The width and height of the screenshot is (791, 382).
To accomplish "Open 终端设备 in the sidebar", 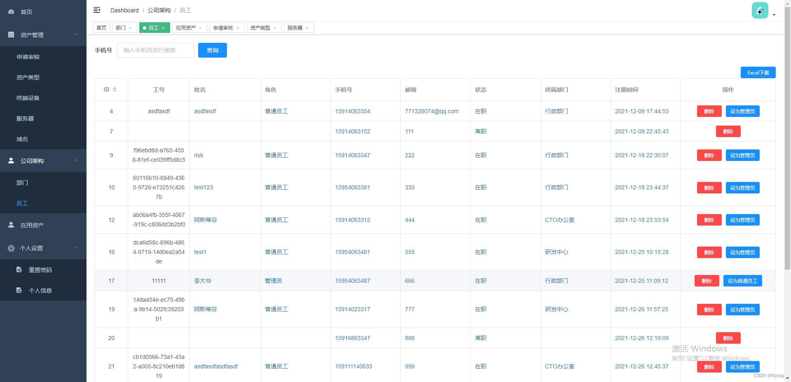I will tap(43, 98).
